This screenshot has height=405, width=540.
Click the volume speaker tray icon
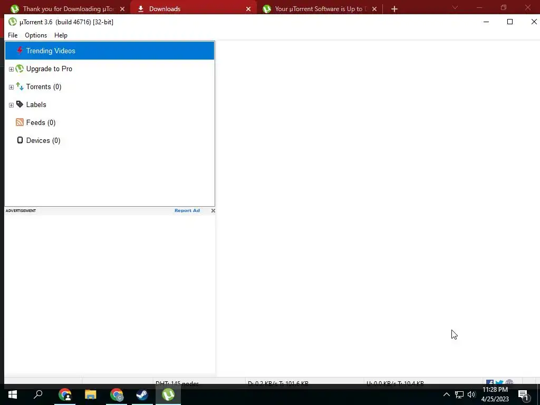(471, 394)
